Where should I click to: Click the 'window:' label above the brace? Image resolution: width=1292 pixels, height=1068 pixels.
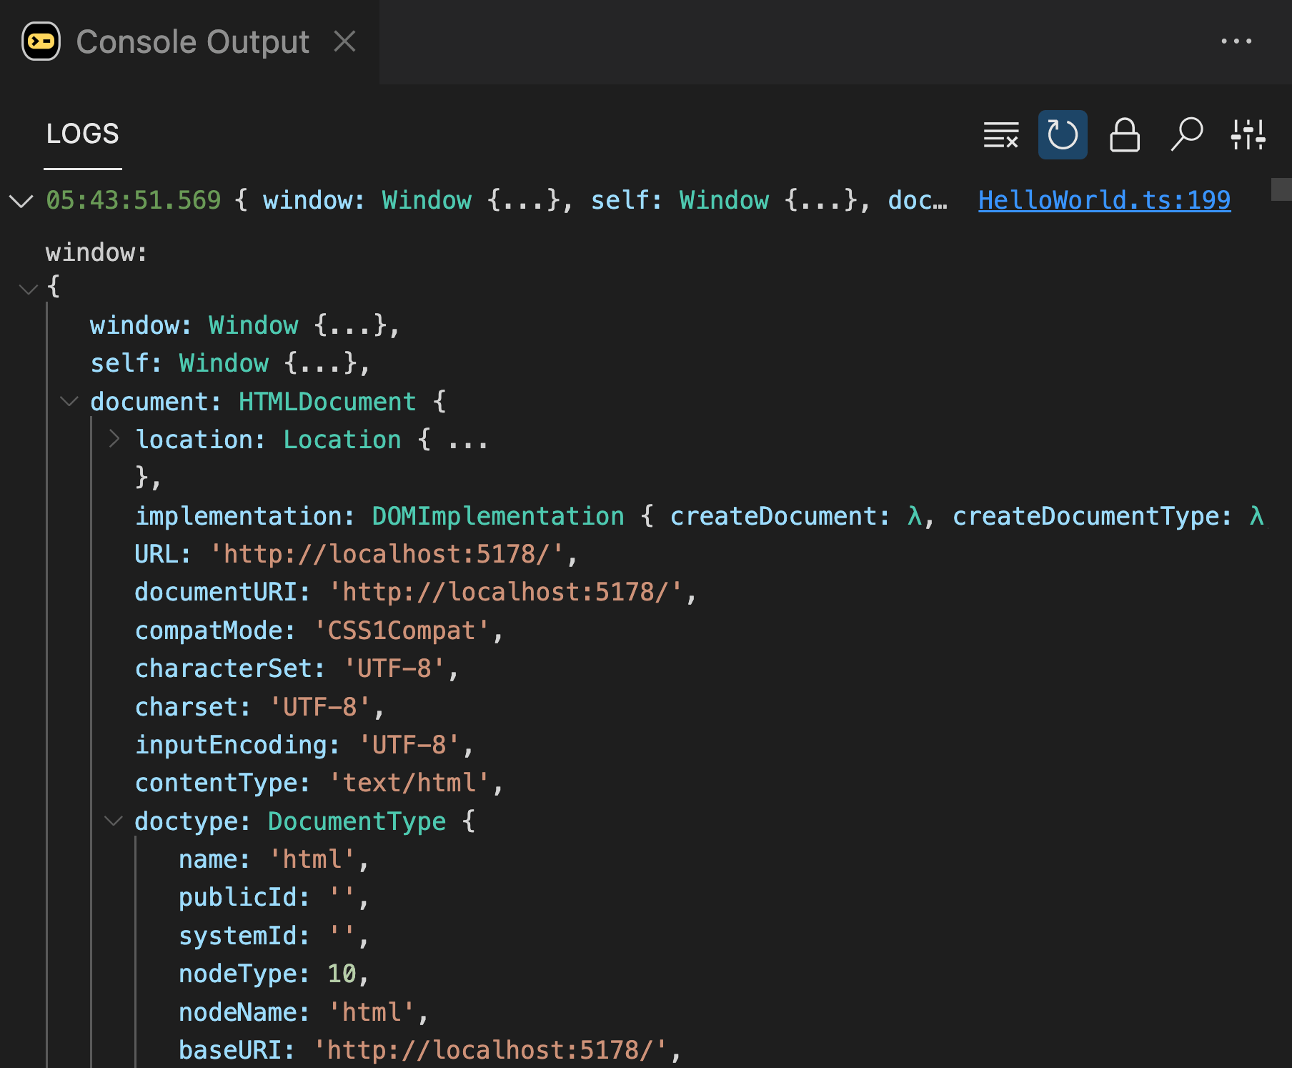point(96,253)
